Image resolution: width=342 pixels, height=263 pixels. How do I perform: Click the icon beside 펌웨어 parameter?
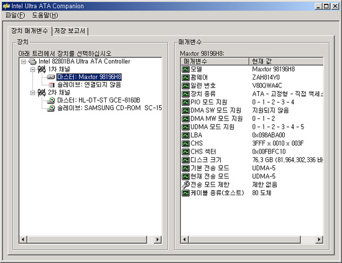(186, 78)
